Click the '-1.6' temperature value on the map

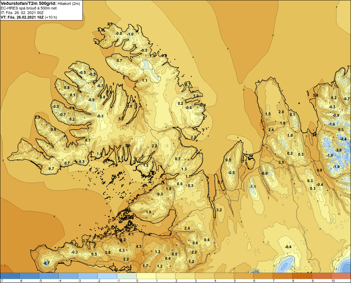332,124
